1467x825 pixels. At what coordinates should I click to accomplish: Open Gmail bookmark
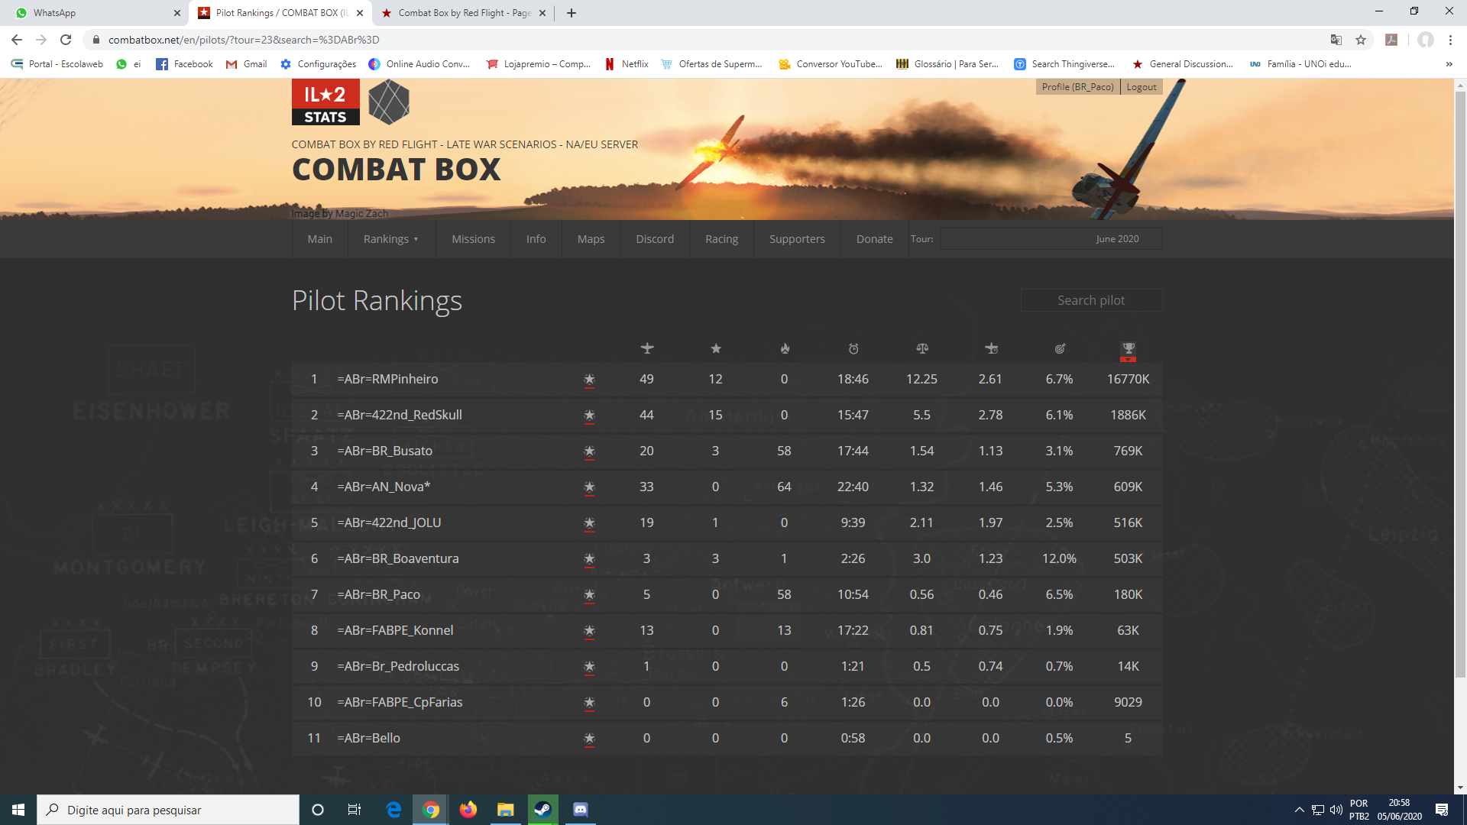(246, 64)
